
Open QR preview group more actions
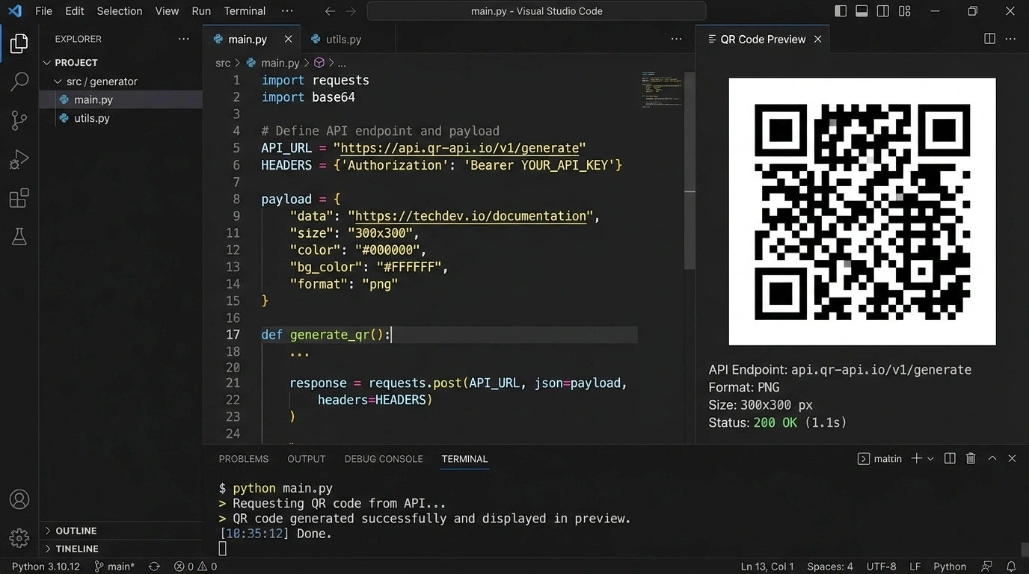pos(1011,39)
